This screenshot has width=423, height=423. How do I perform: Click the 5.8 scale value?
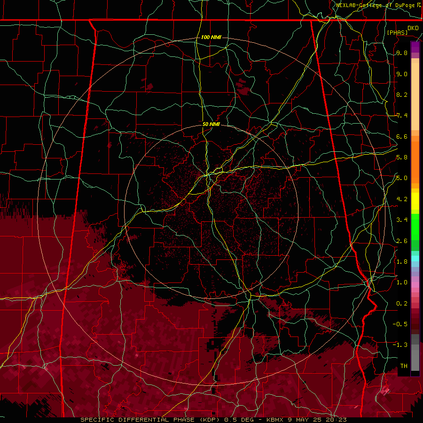(402, 157)
